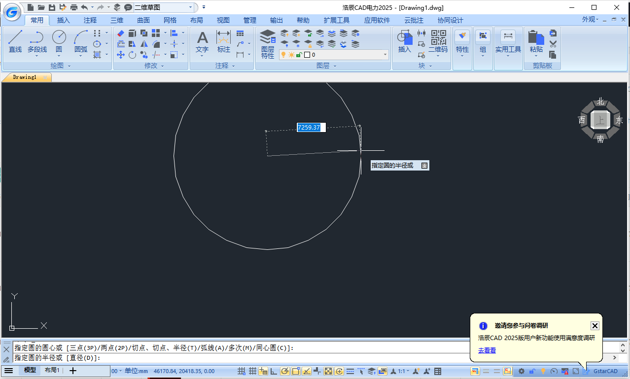Click the New file icon

coord(31,7)
